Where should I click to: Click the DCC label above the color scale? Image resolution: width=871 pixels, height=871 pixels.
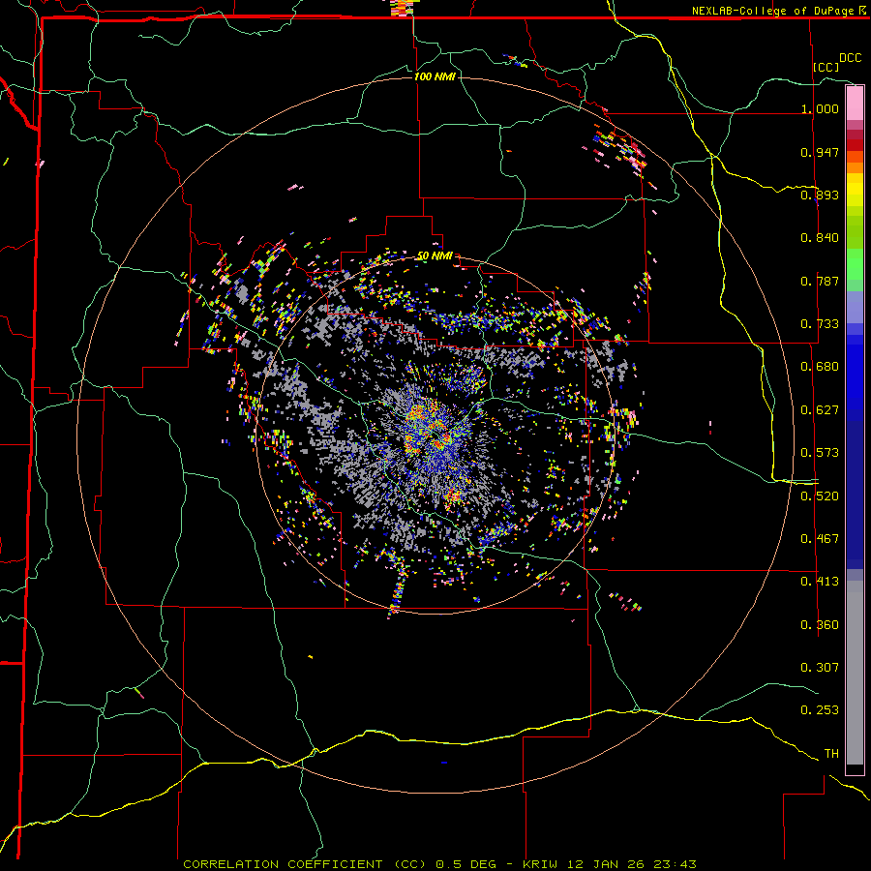[850, 58]
